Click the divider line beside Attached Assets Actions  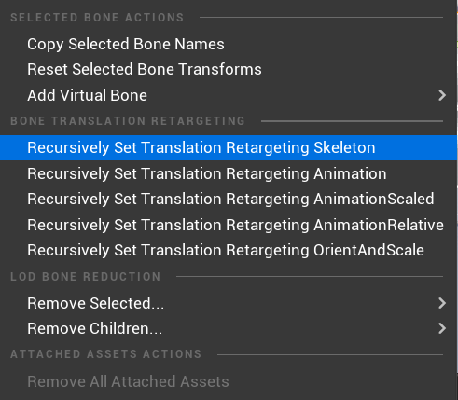click(x=330, y=354)
